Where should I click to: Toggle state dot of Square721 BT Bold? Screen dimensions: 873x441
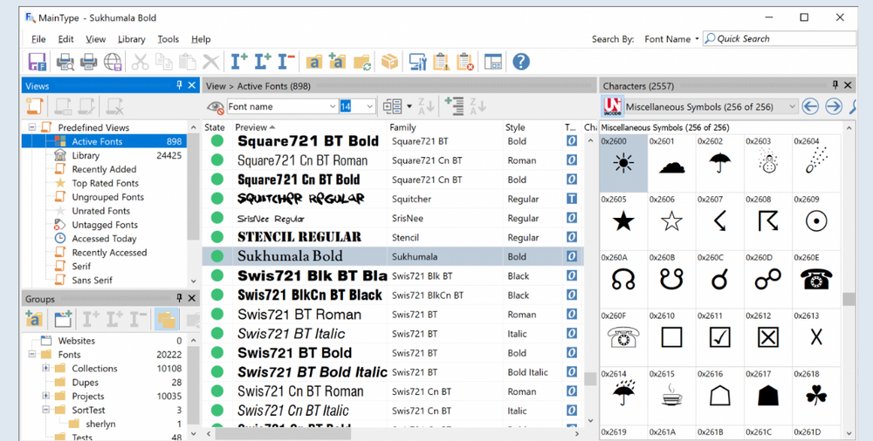[217, 140]
